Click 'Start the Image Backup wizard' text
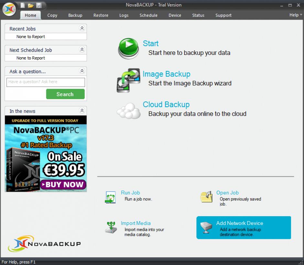The image size is (304, 265). coord(190,83)
